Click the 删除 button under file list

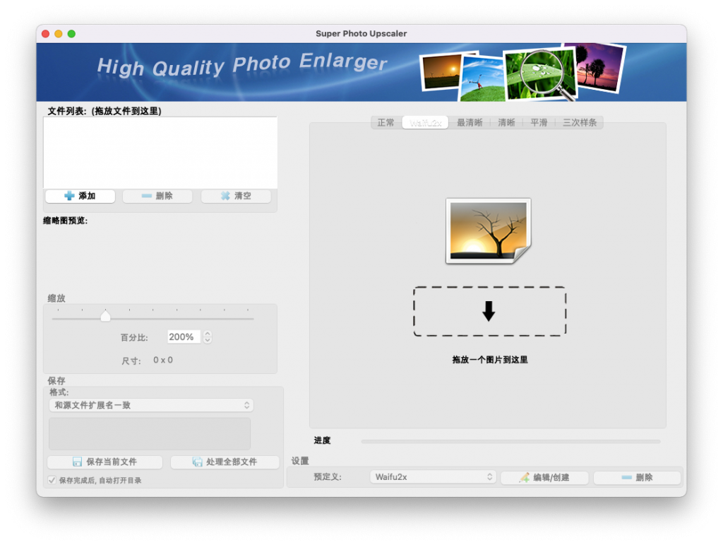pos(157,196)
